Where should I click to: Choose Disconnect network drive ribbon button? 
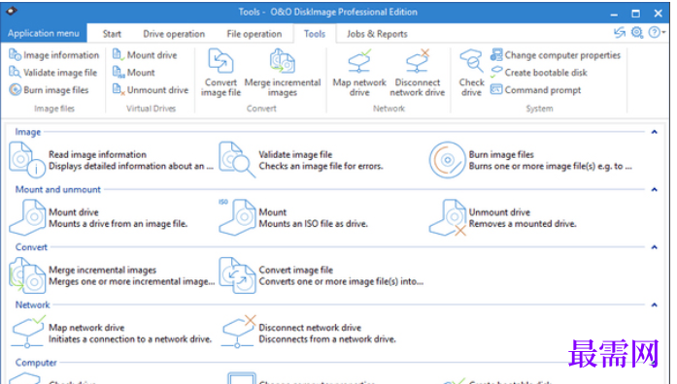tap(417, 73)
